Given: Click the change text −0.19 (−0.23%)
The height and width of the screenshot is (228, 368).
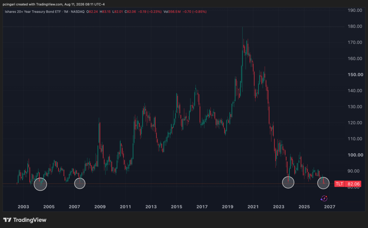Looking at the screenshot, I should pyautogui.click(x=149, y=11).
